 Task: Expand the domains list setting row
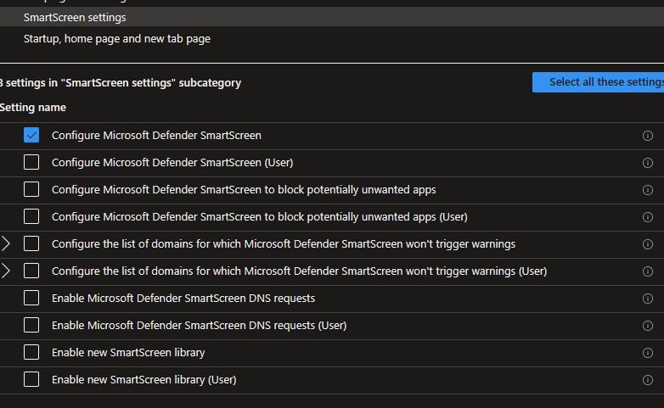6,244
